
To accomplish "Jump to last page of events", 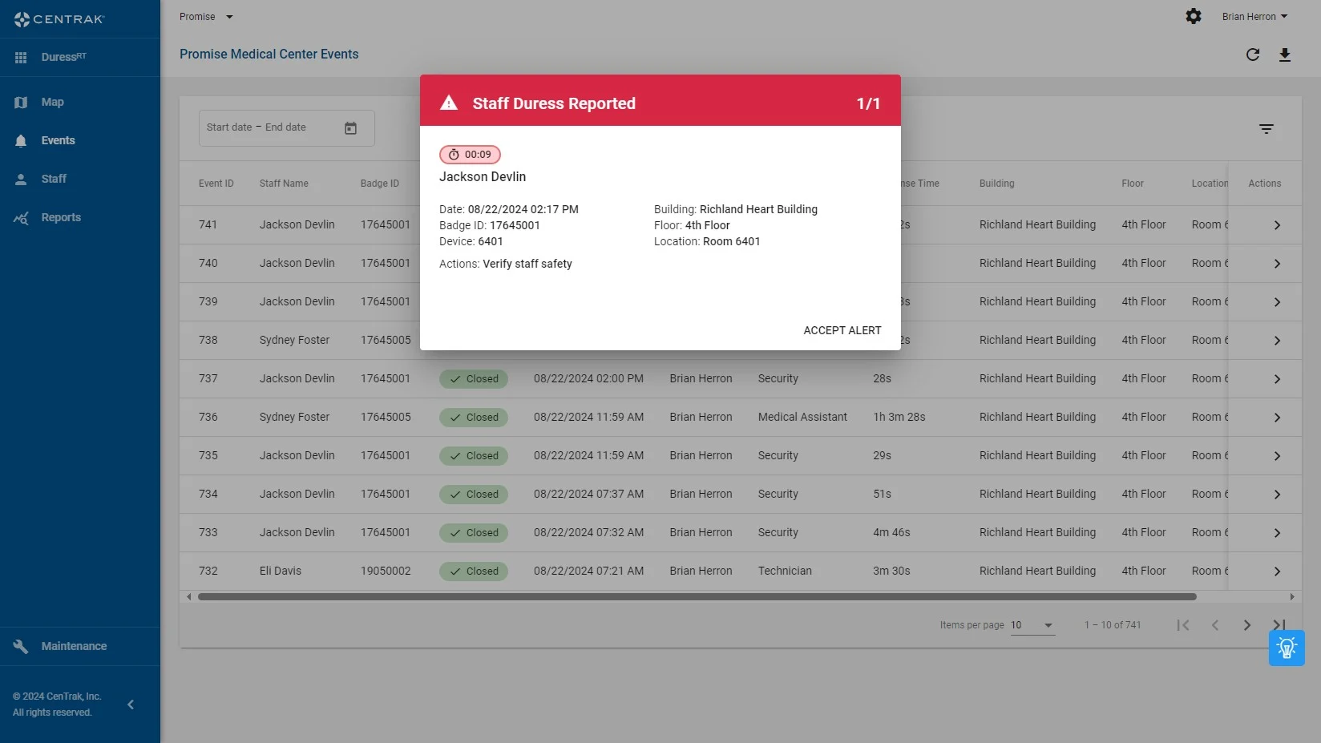I will point(1279,625).
